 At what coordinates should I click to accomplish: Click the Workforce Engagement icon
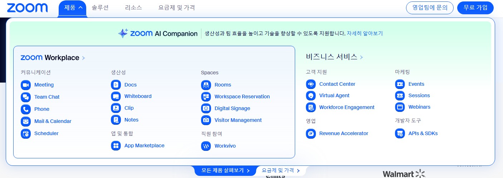(311, 108)
